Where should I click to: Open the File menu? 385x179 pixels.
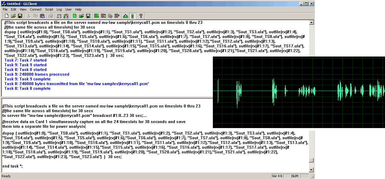[x=5, y=9]
